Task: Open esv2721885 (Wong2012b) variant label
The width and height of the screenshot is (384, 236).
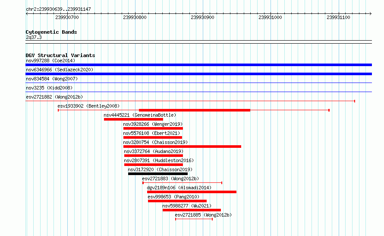Action: (203, 215)
